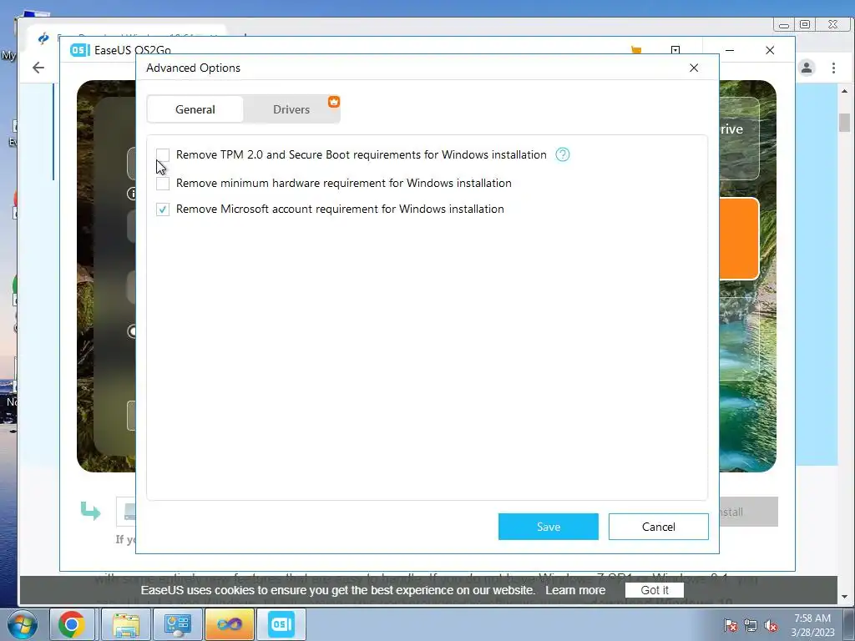Enable Remove TPM 2.0 and Secure Boot checkbox
The image size is (855, 641).
163,154
